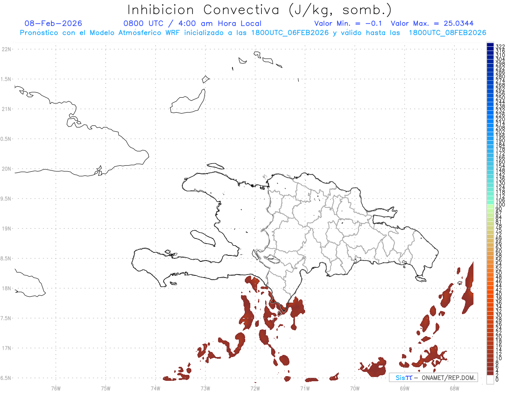Click the color scale value '0'
Viewport: 510px width, 394px height.
497,379
